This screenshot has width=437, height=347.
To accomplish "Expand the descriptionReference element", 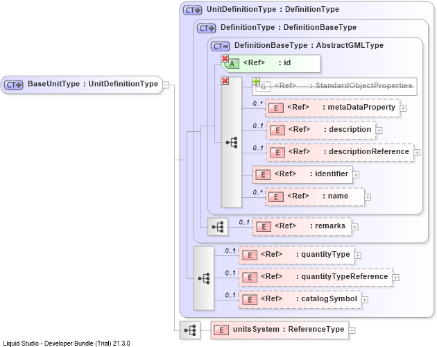I will (417, 153).
